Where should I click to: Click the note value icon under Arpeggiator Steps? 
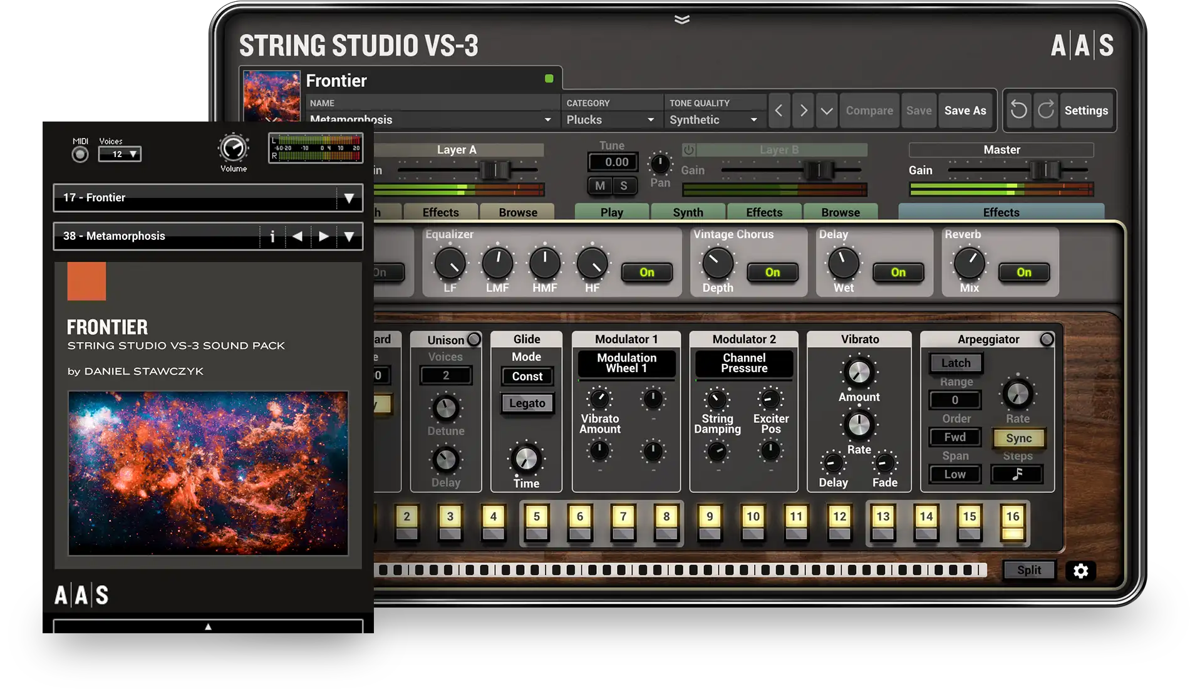click(x=1017, y=475)
